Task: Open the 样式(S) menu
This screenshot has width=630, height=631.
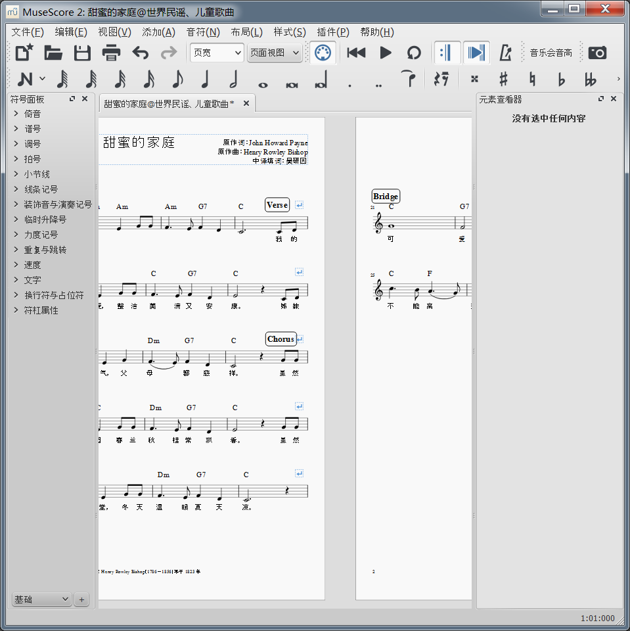Action: 290,32
